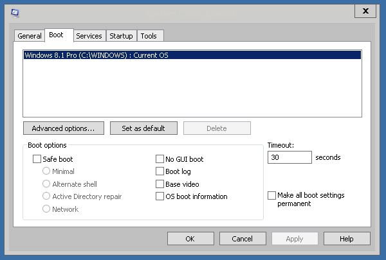
Task: Close the System Configuration dialog
Action: click(365, 11)
